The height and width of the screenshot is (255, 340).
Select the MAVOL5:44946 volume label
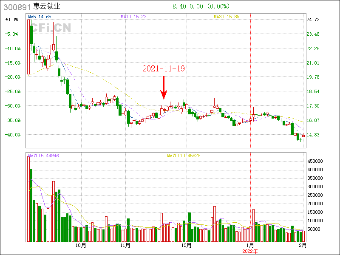43,156
